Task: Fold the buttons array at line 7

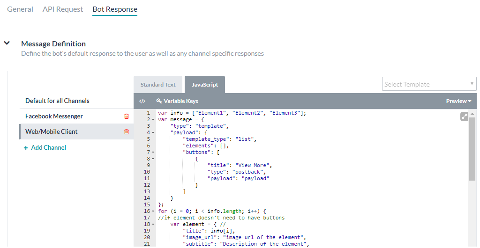Action: (x=153, y=153)
